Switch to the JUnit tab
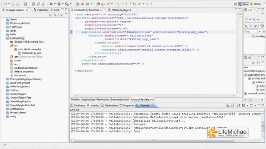 pyautogui.click(x=54, y=10)
